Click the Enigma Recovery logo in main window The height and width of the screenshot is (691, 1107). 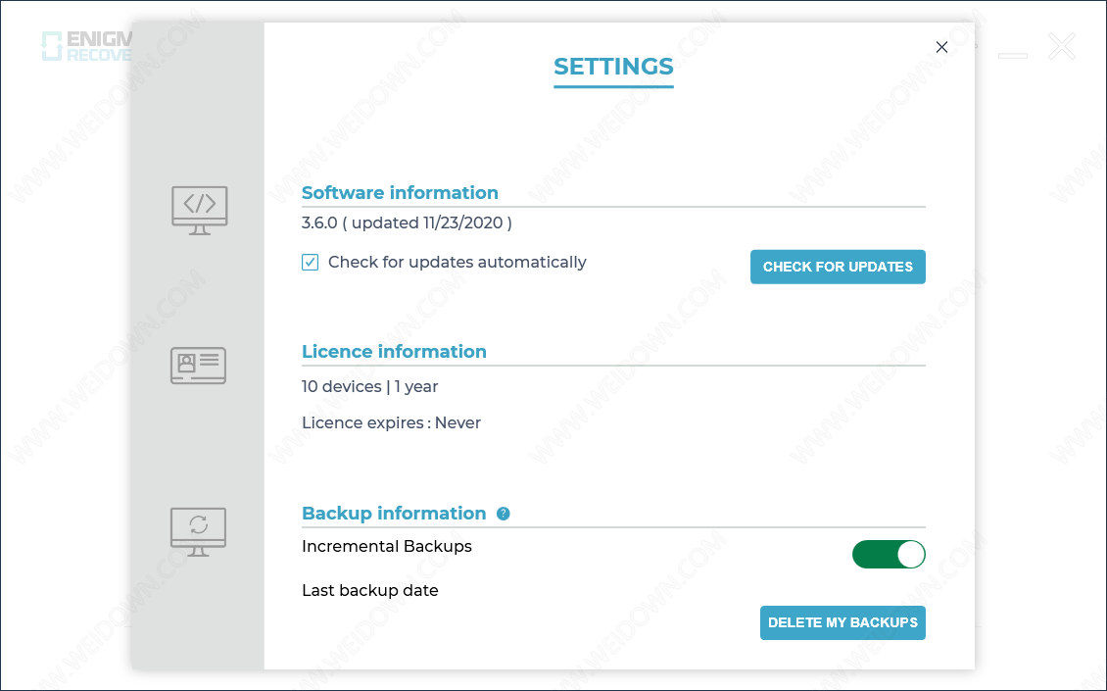point(86,46)
